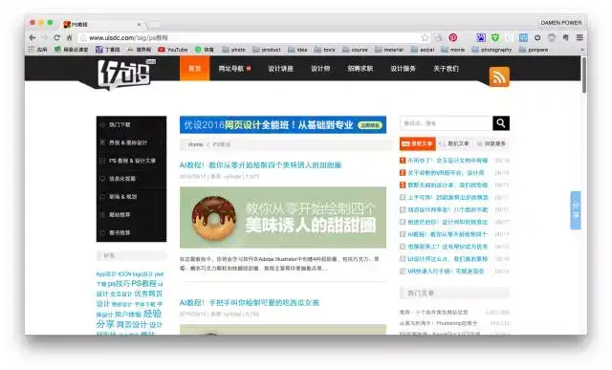This screenshot has width=612, height=370.
Task: Select 设计师 in the top navigation
Action: tap(320, 69)
